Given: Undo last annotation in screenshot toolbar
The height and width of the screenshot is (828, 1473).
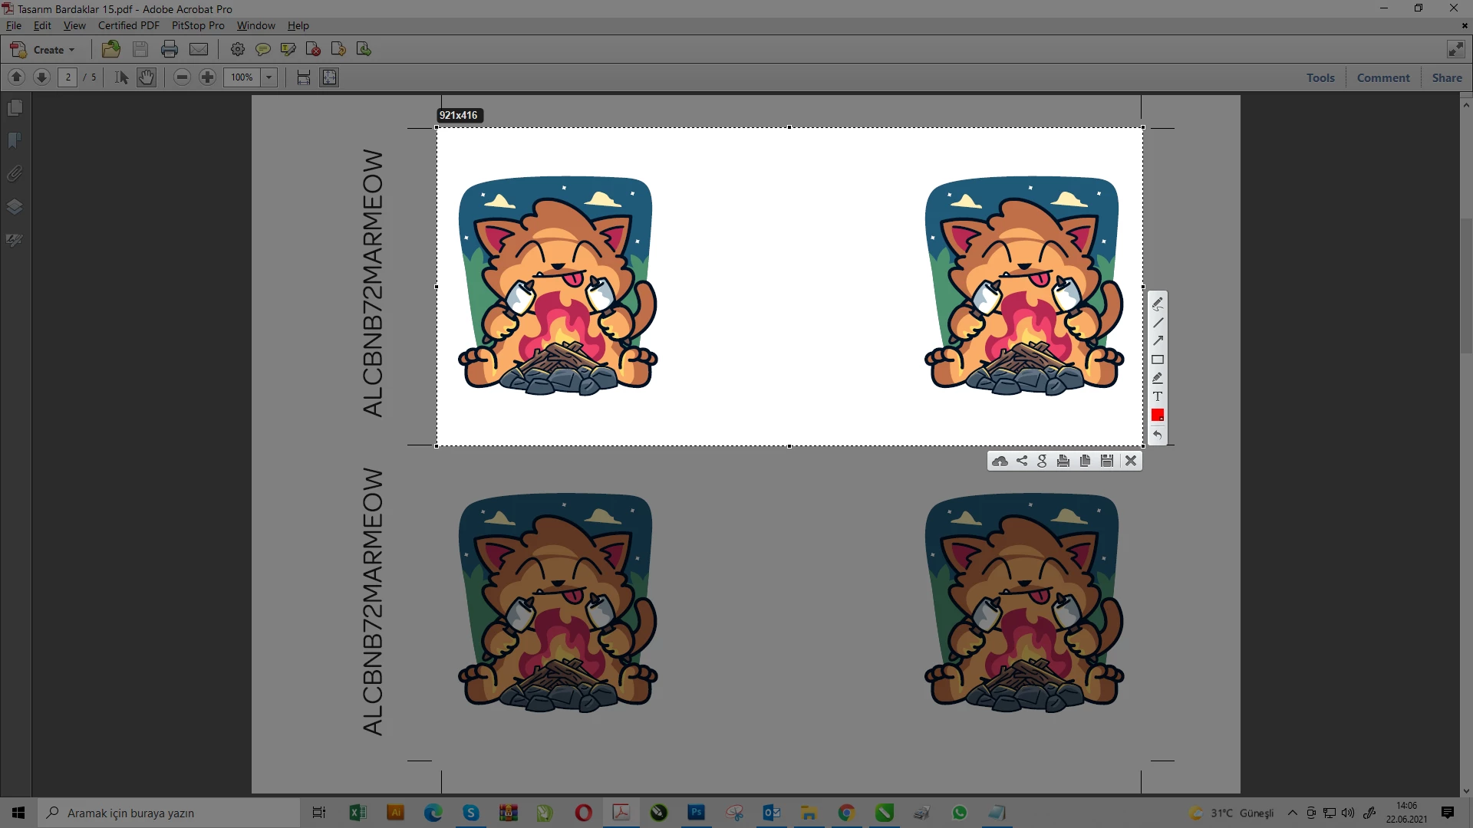Looking at the screenshot, I should click(1158, 435).
